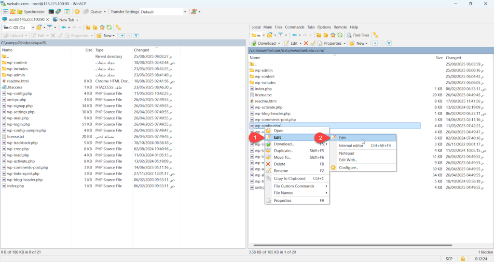The image size is (494, 262).
Task: Click the remote panel Refresh icon
Action: click(x=341, y=35)
